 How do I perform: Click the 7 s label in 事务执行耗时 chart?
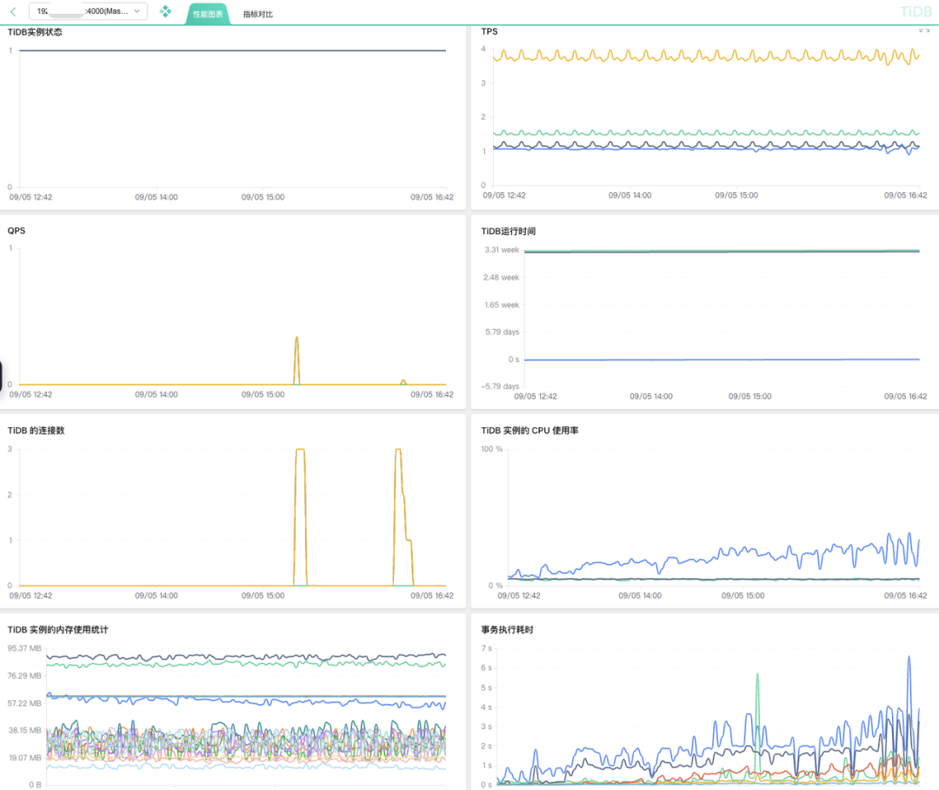point(486,648)
